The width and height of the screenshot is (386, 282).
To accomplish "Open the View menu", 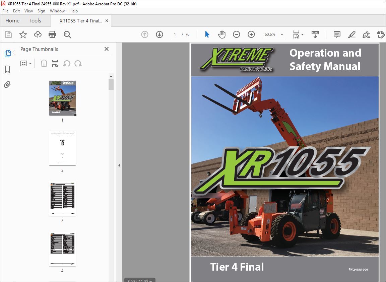I will coord(28,11).
